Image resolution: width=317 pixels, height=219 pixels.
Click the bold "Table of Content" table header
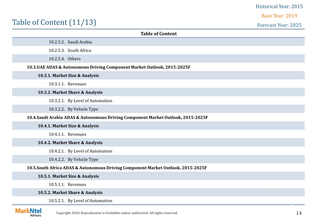pyautogui.click(x=159, y=34)
